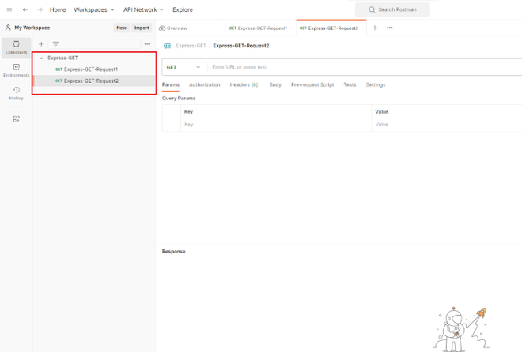
Task: Select the Authorization tab
Action: tap(204, 85)
